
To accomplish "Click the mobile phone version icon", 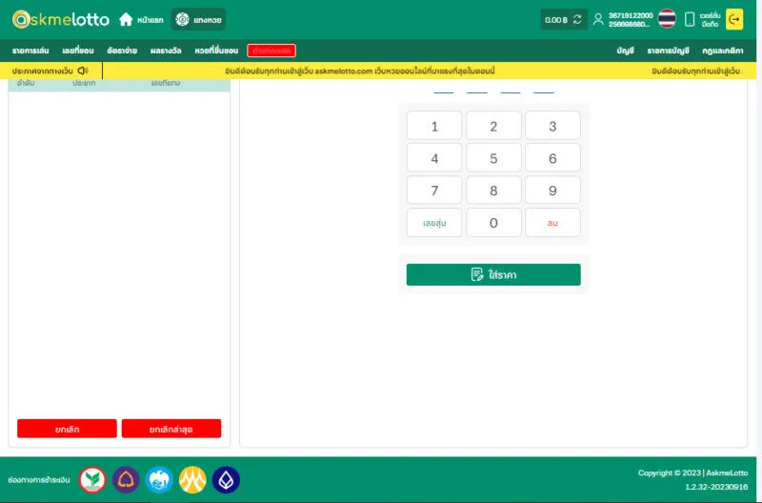I will coord(690,19).
